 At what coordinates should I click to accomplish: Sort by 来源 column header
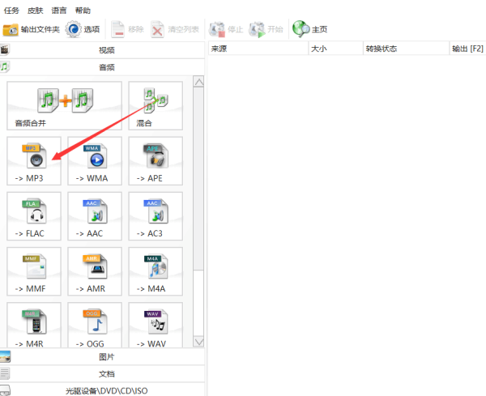tap(258, 49)
